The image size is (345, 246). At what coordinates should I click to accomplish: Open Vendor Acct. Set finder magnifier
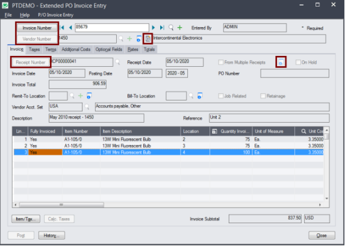[87, 107]
